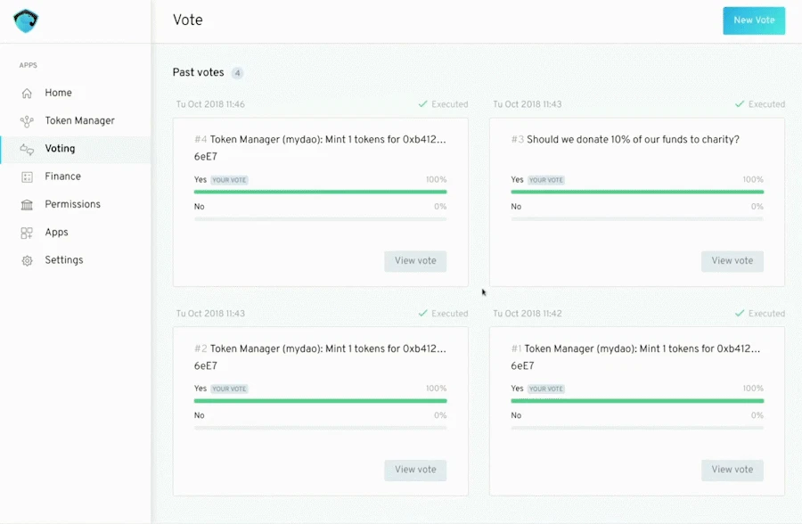Click vote #3 Yes progress bar
This screenshot has height=524, width=802.
[637, 192]
